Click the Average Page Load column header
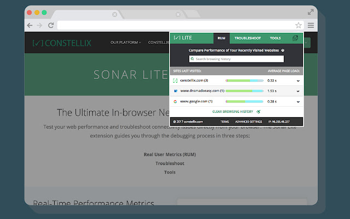Screen dimensions: 350x219 tap(284, 71)
